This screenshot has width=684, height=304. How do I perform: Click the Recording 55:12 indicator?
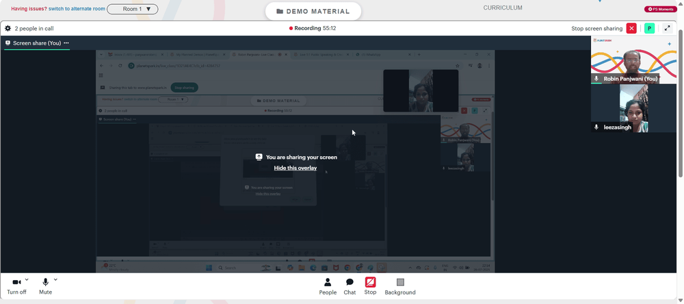coord(313,28)
